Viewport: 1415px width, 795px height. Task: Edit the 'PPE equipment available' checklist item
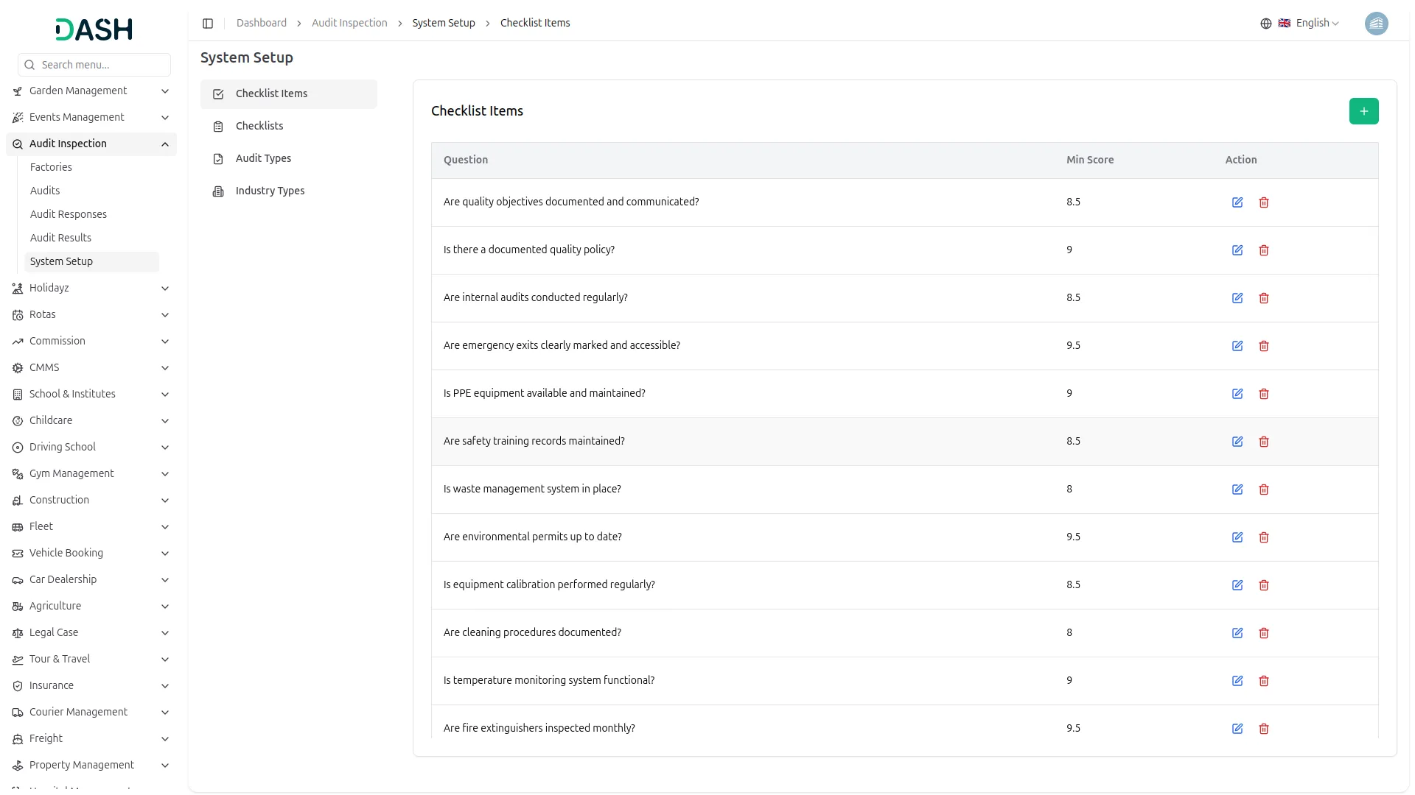[1237, 394]
